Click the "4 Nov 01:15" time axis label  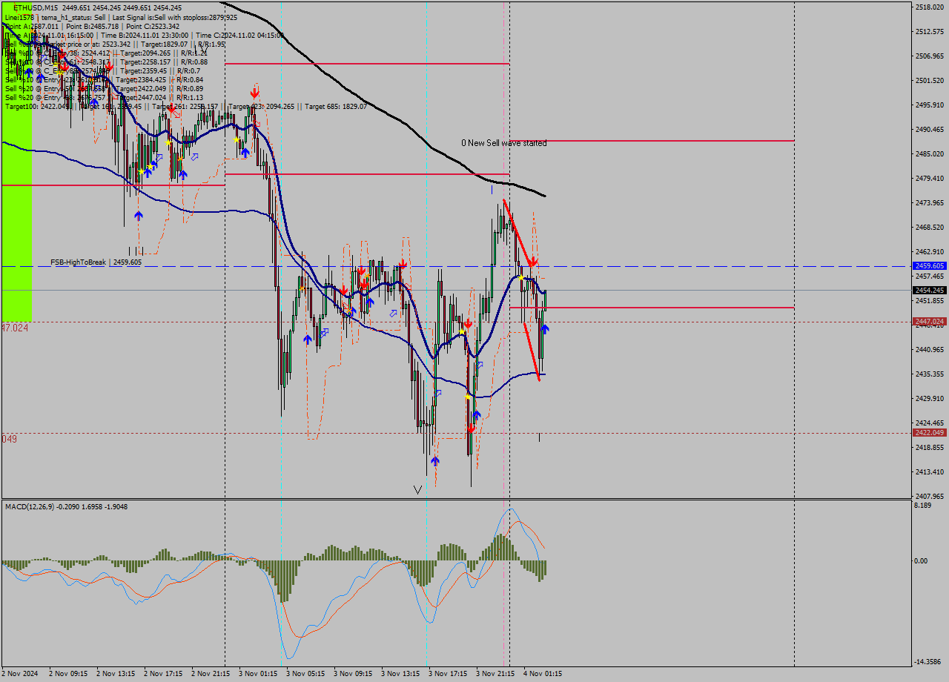point(543,674)
